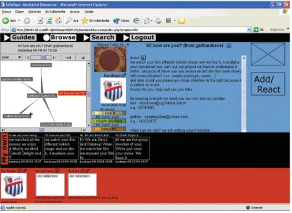Click the external link icon beside karakaya

pyautogui.click(x=124, y=75)
